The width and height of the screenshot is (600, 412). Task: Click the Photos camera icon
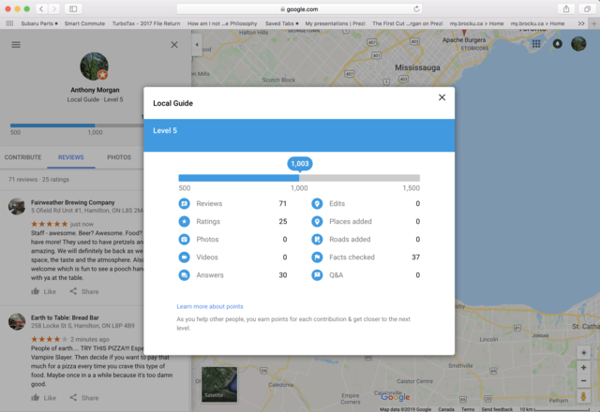pyautogui.click(x=184, y=240)
